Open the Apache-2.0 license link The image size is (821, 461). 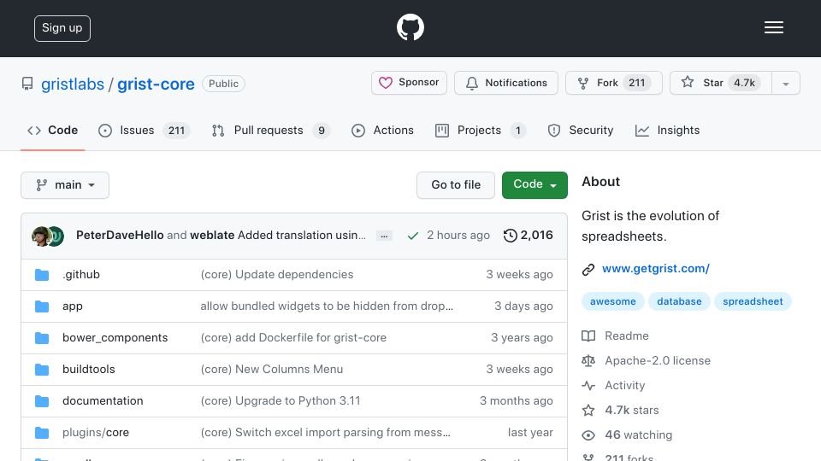click(658, 360)
